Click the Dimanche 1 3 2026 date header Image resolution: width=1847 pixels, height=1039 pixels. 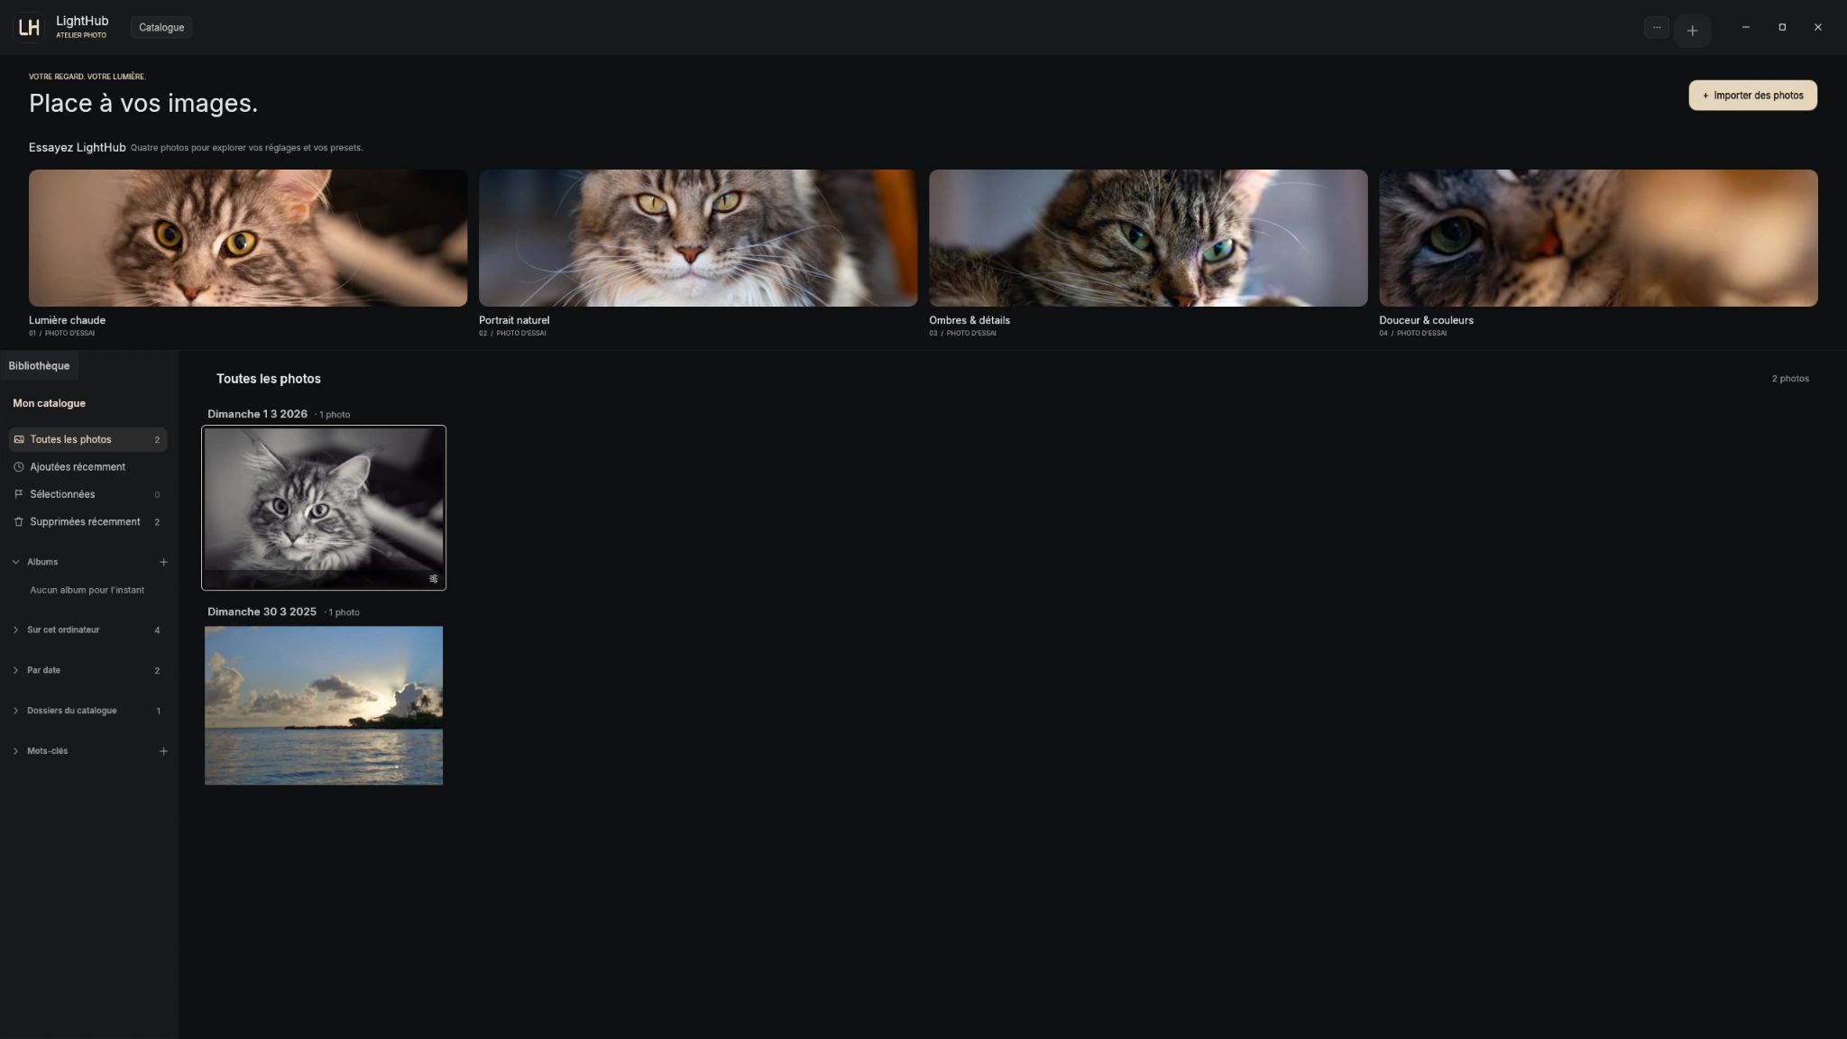257,414
